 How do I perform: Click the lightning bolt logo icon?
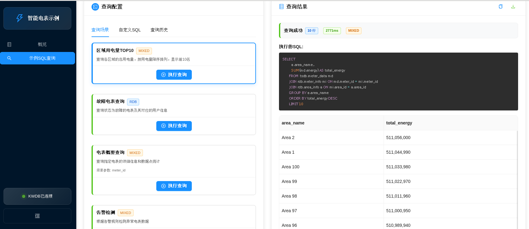click(x=20, y=18)
